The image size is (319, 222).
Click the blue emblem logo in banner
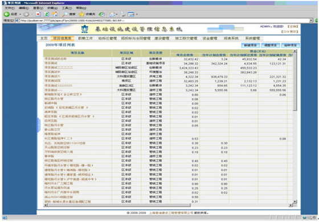point(85,29)
